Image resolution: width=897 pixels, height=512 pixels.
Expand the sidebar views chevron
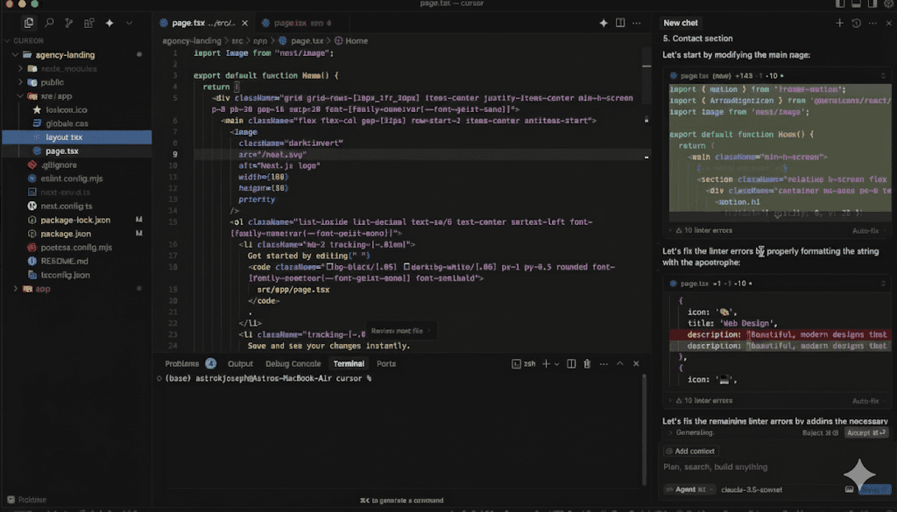click(130, 23)
